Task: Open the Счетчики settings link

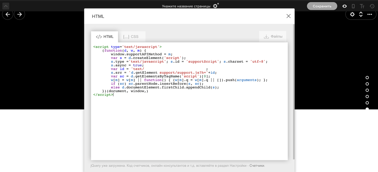Action: (x=257, y=166)
